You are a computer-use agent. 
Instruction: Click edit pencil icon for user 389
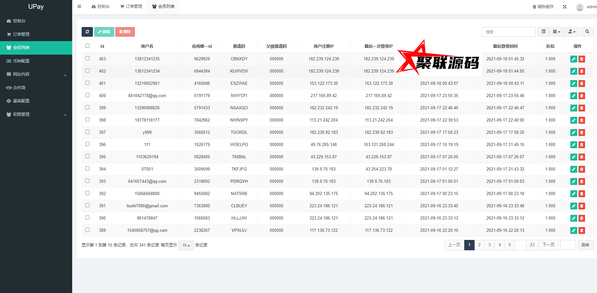point(573,231)
